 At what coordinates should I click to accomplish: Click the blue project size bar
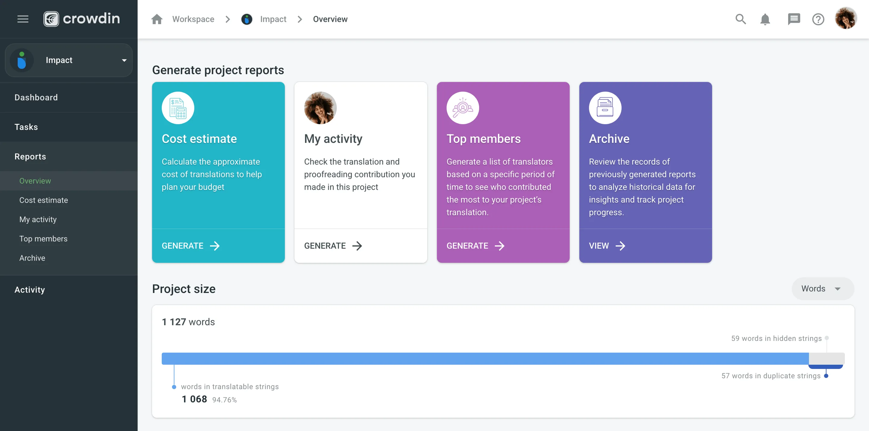click(x=485, y=359)
